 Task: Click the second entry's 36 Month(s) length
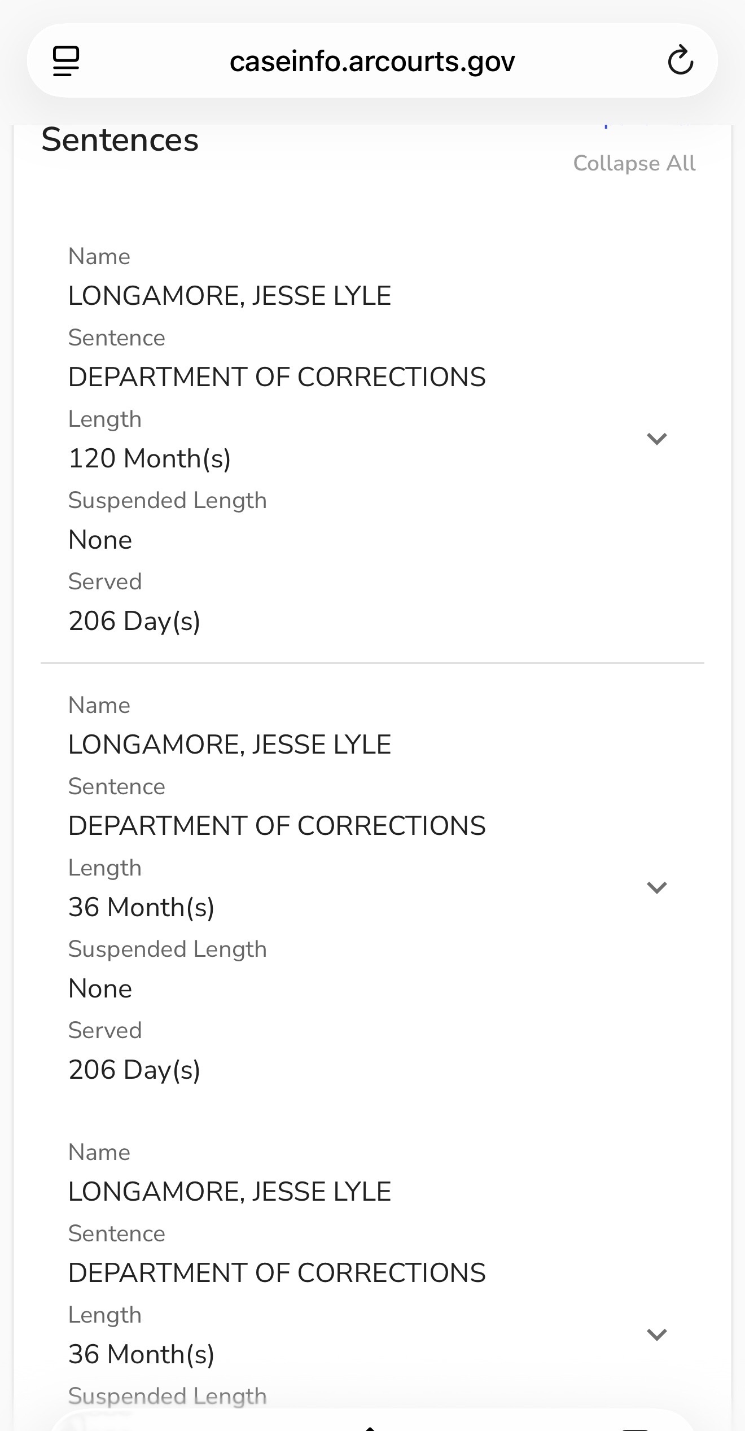pyautogui.click(x=141, y=907)
